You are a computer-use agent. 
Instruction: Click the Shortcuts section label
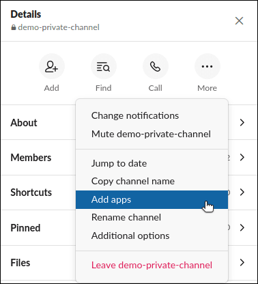[31, 193]
